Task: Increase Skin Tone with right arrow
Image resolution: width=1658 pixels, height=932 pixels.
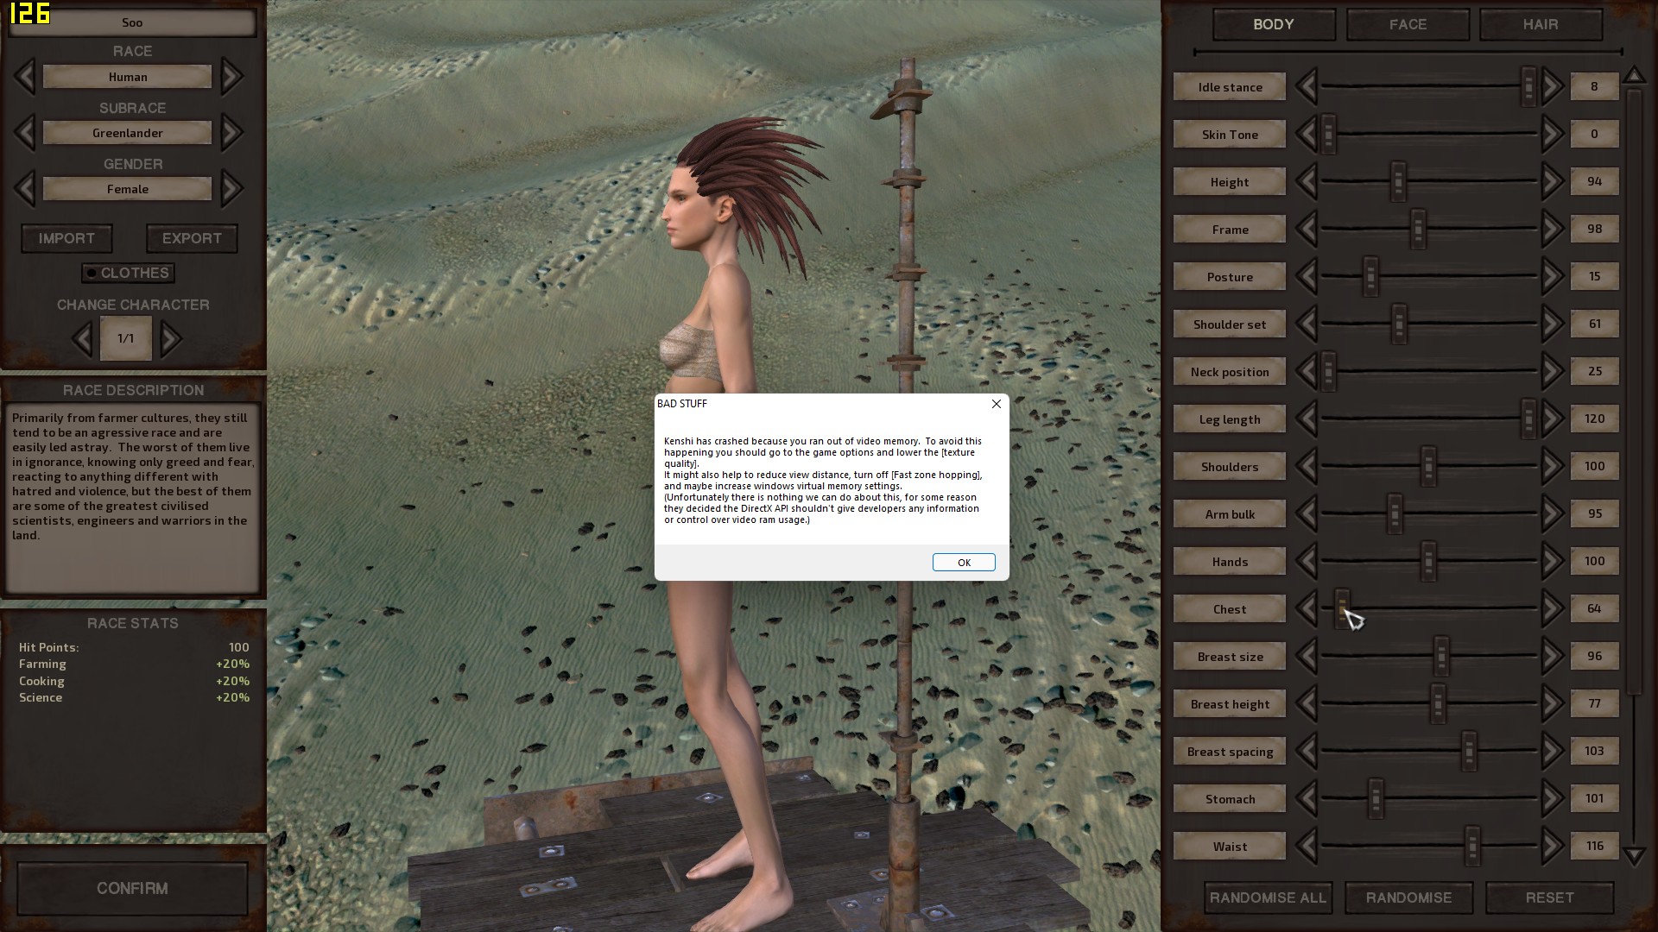Action: point(1553,134)
